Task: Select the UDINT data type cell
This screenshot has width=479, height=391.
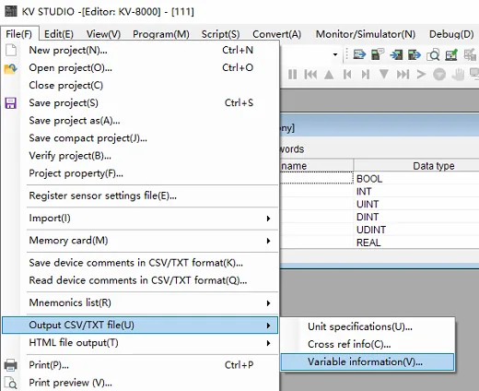Action: (x=416, y=230)
